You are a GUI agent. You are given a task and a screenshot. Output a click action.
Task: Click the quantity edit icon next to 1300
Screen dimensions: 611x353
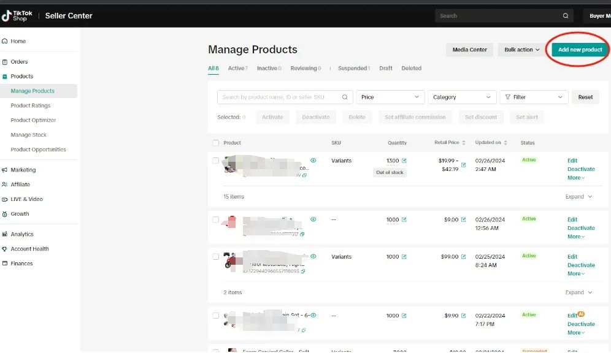(404, 161)
